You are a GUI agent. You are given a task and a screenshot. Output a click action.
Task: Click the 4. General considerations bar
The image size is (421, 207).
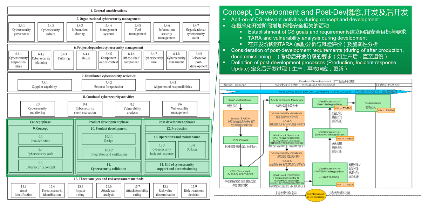109,11
